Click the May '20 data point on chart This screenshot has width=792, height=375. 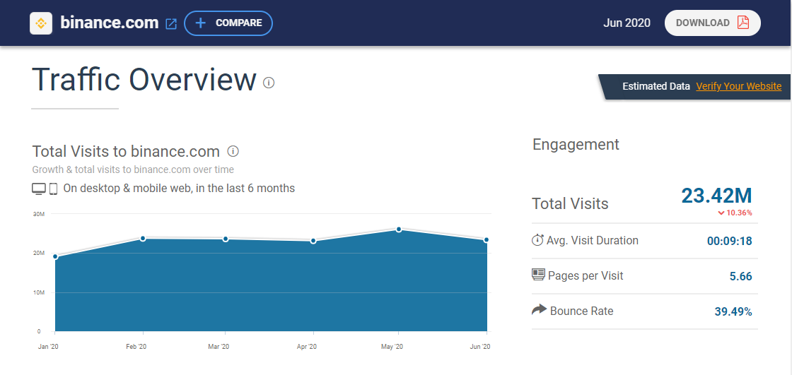pyautogui.click(x=399, y=229)
